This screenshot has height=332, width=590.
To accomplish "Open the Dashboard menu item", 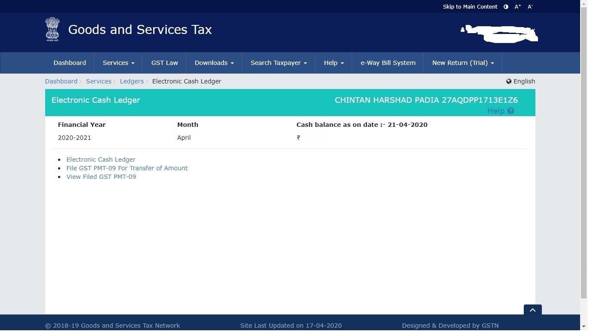I will click(x=70, y=63).
